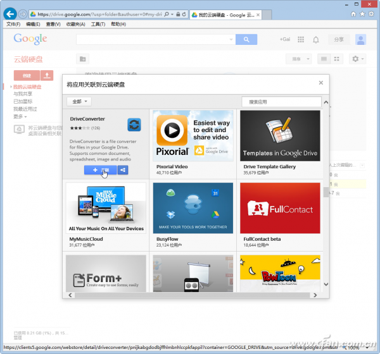Viewport: 380px width, 354px height.
Task: Click the lock security icon in address bar
Action: click(x=178, y=15)
